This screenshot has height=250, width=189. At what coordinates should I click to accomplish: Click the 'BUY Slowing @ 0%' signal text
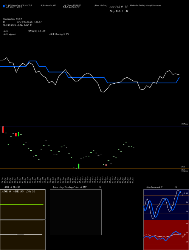[59, 34]
